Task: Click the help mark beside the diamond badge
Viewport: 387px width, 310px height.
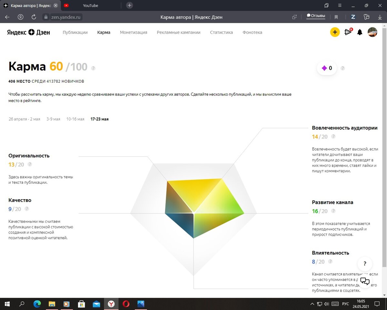Action: 342,68
